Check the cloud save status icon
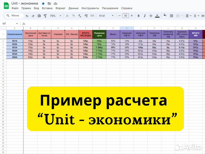Image resolution: width=205 pixels, height=154 pixels. 56,3
